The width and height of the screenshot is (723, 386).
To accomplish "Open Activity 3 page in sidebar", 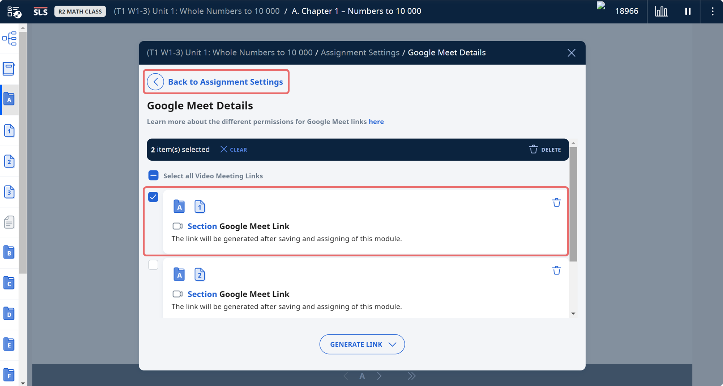I will [x=9, y=192].
